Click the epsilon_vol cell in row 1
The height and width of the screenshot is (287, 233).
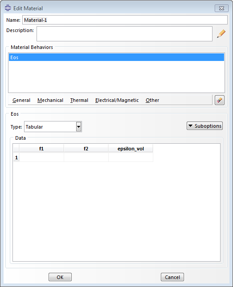(131, 158)
